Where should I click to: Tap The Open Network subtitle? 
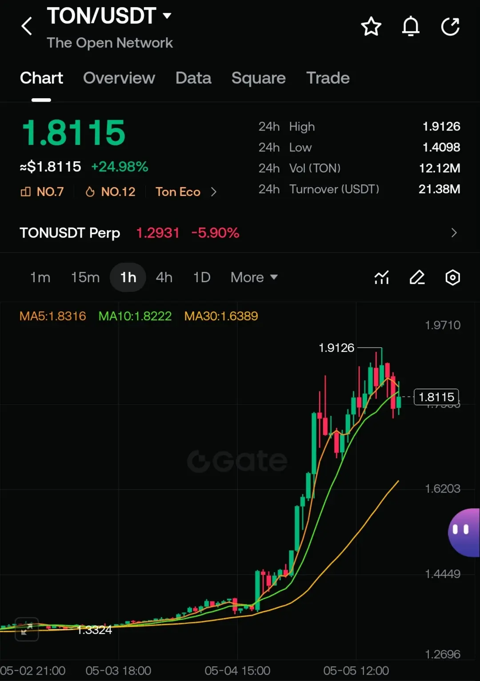click(110, 43)
